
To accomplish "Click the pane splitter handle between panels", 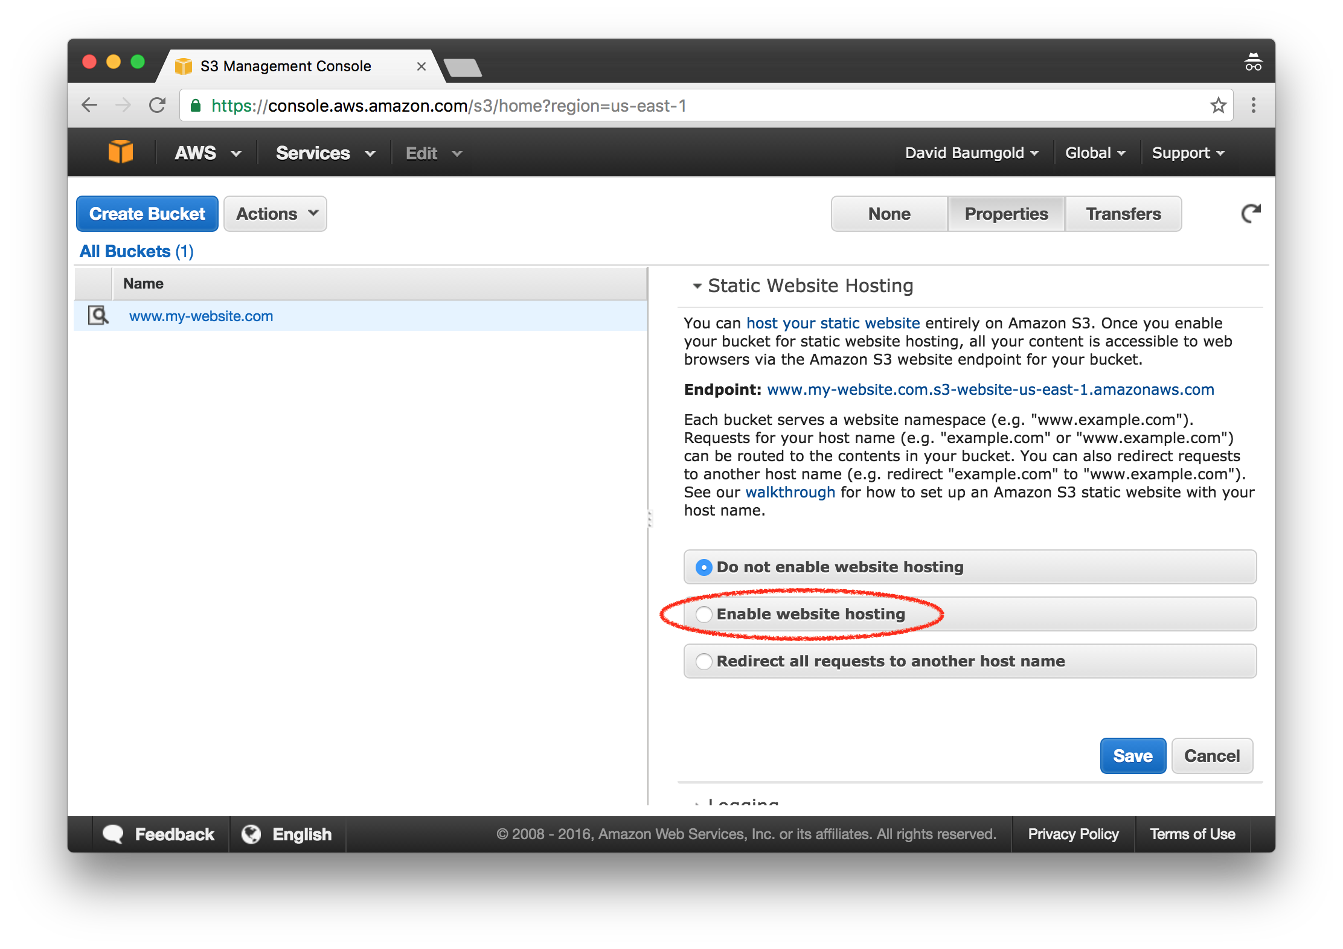I will click(650, 519).
